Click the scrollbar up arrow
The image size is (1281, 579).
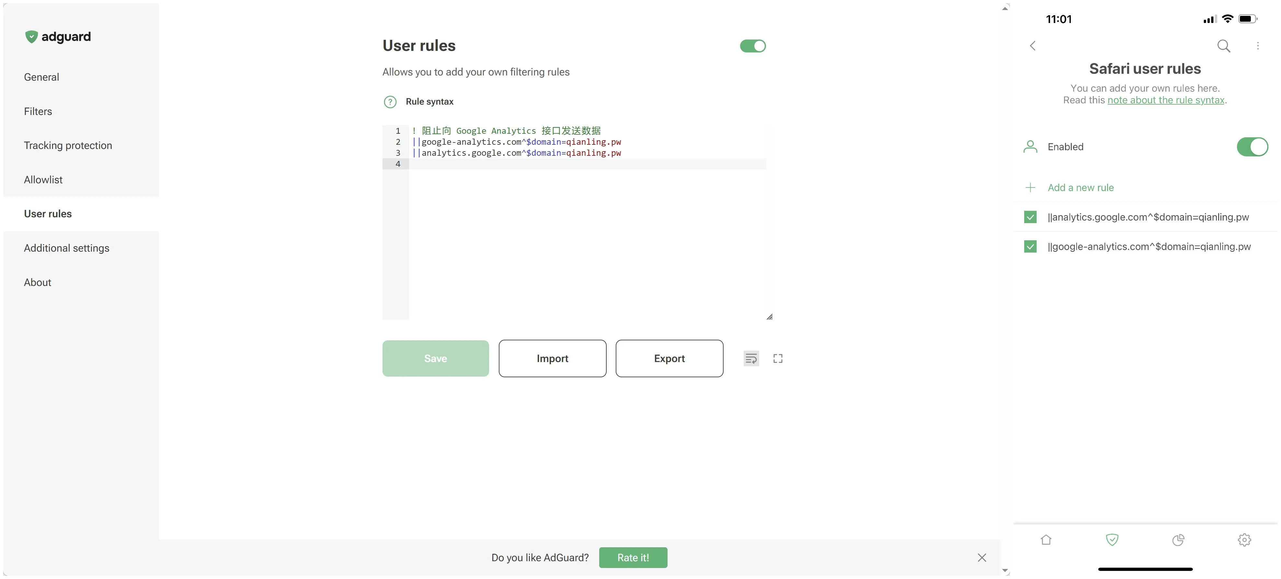(x=1005, y=8)
